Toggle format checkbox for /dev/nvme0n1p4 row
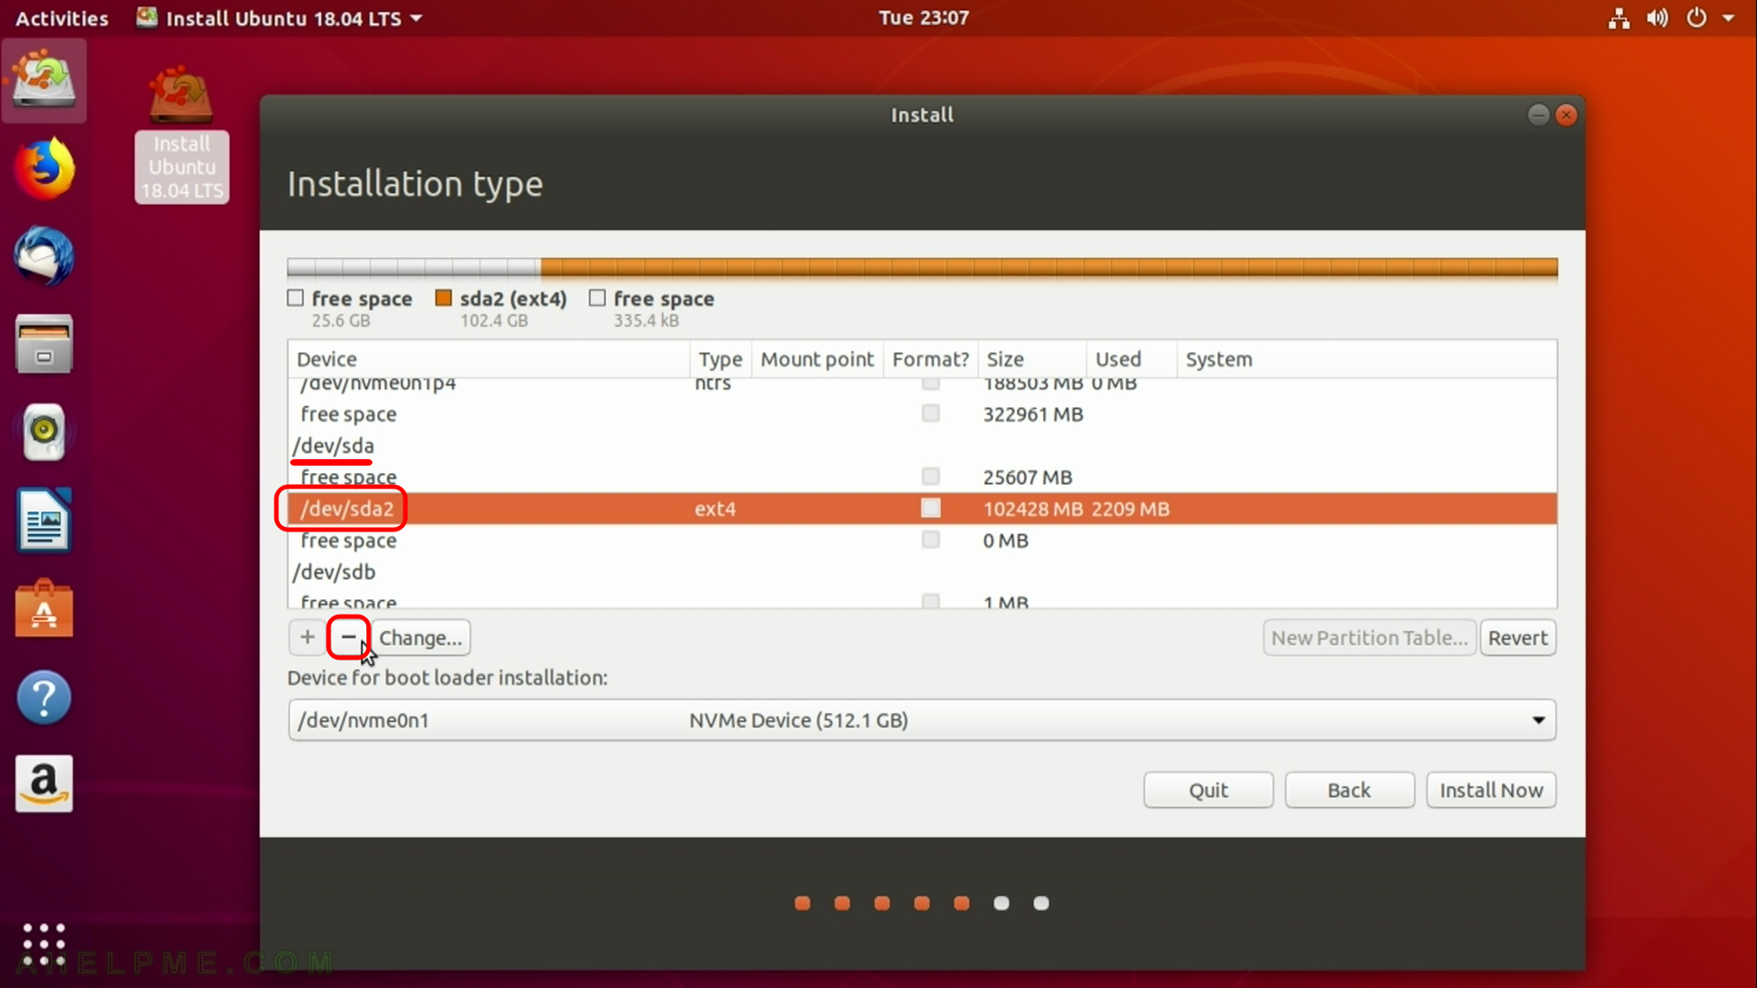Image resolution: width=1757 pixels, height=988 pixels. point(931,384)
